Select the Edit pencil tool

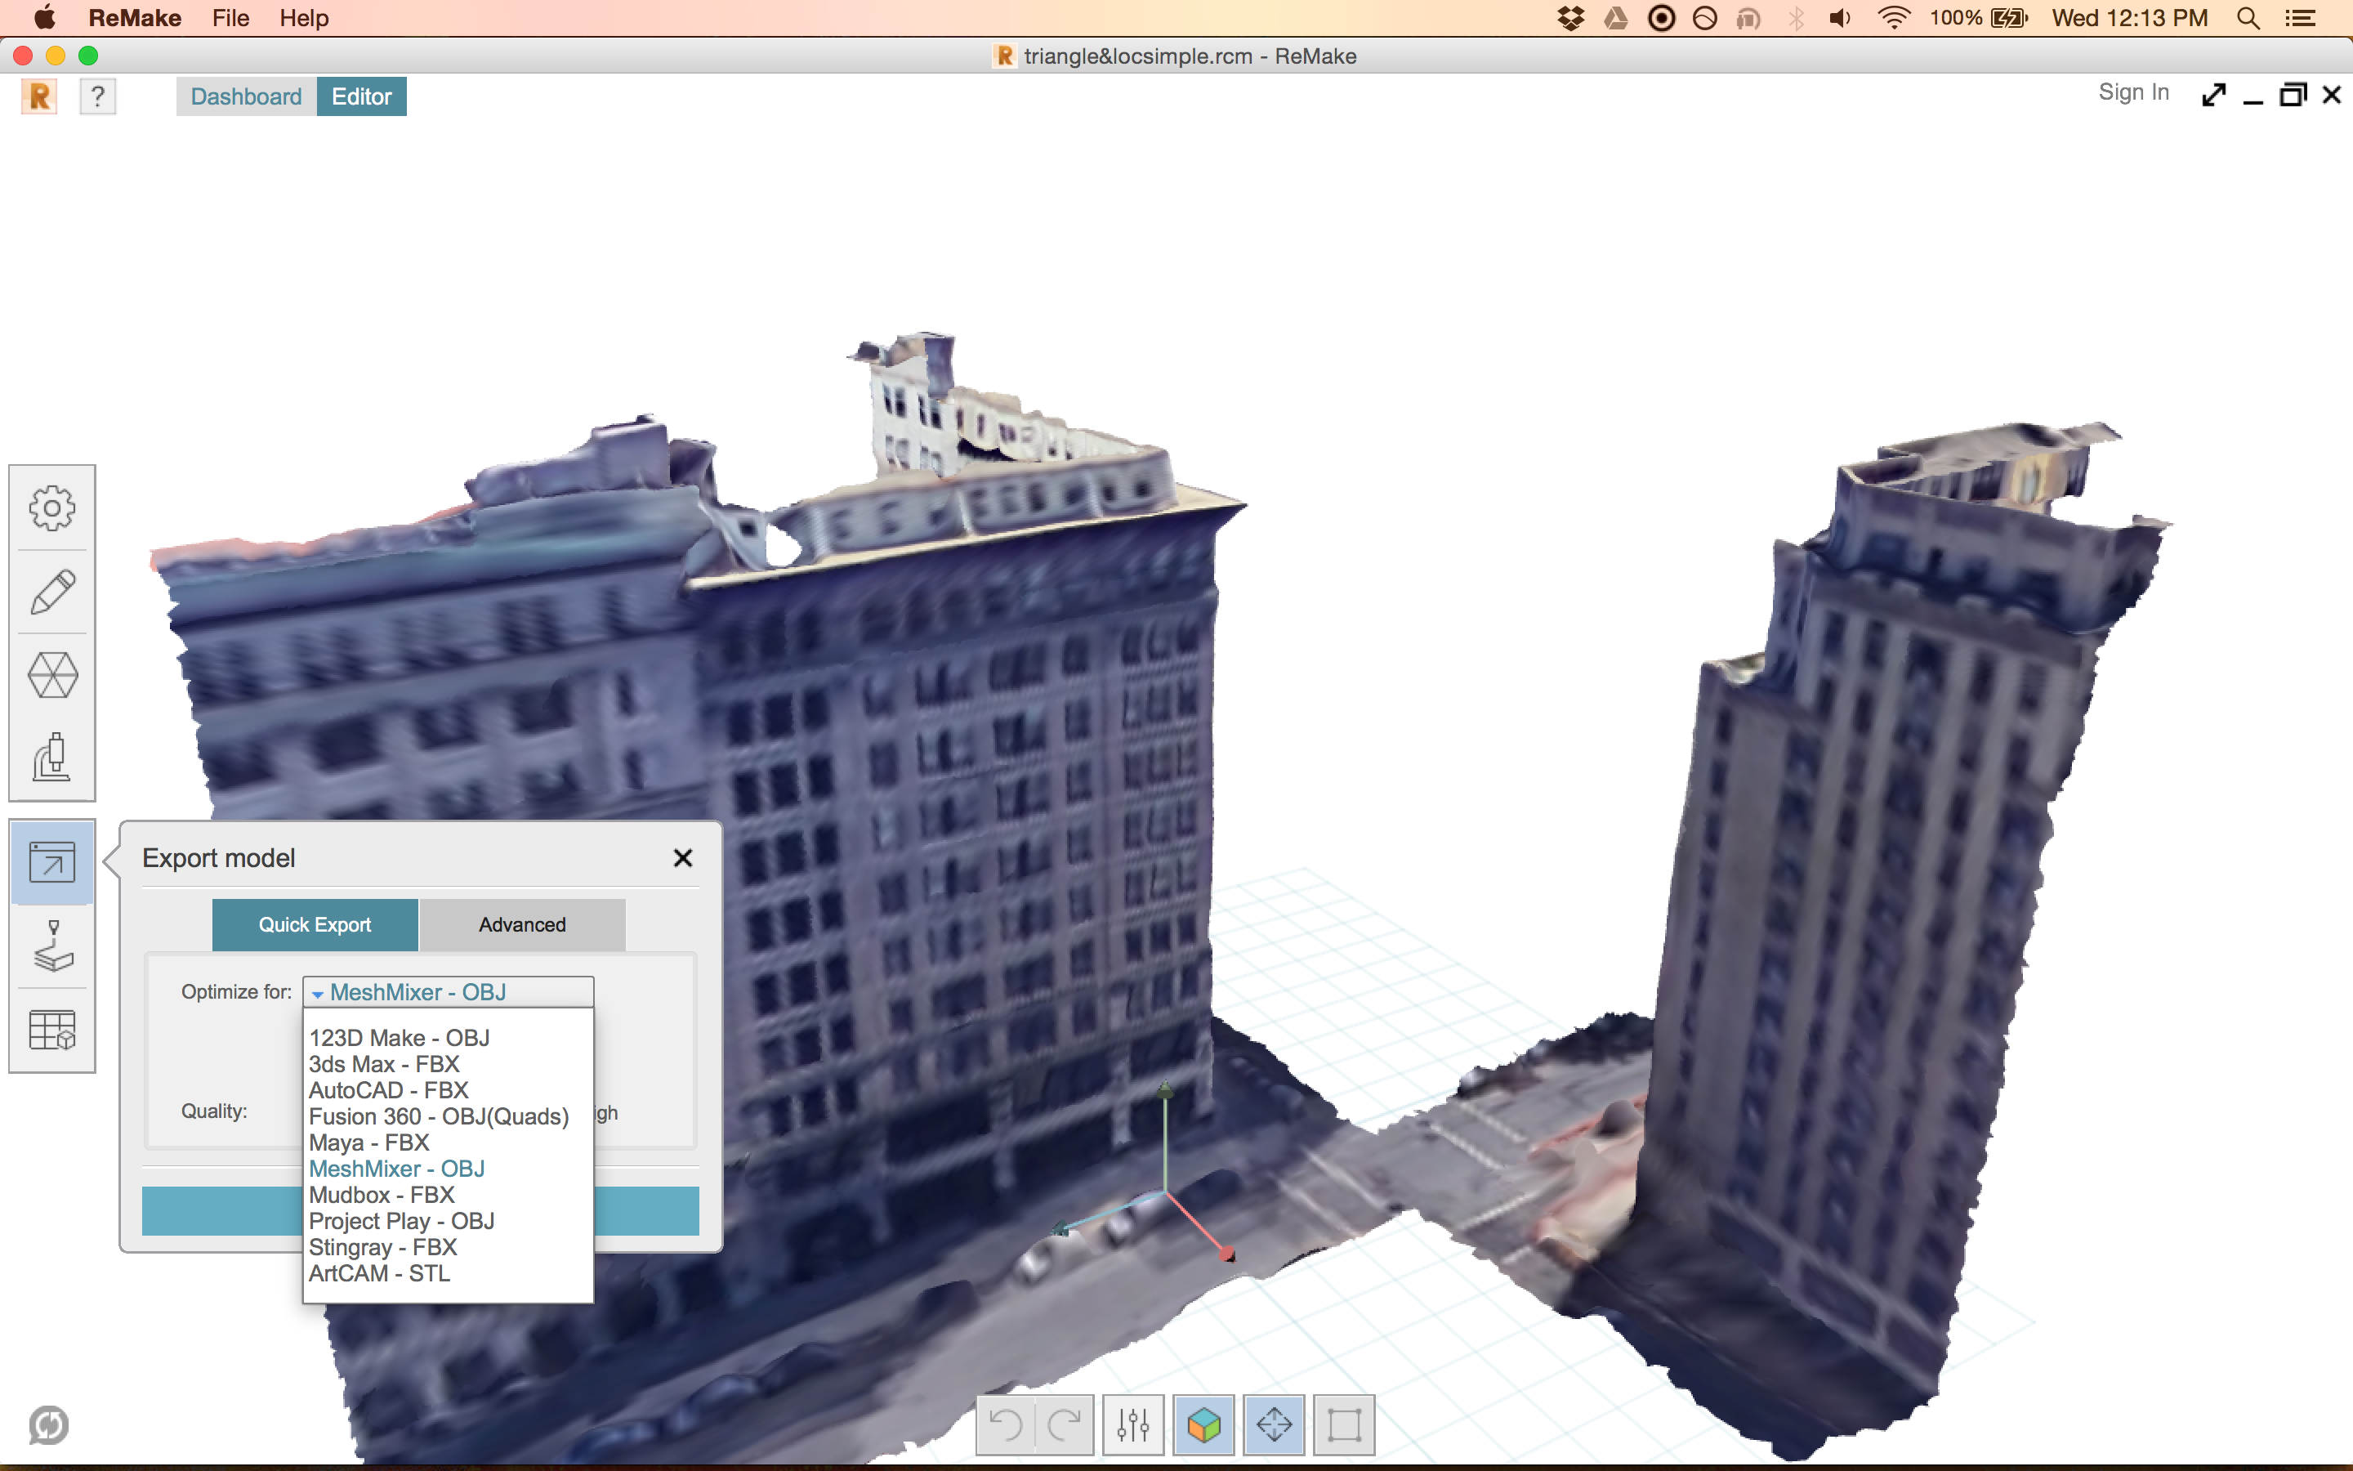point(52,591)
